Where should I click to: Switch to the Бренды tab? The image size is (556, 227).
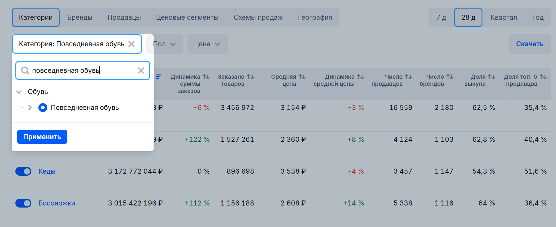tap(80, 17)
